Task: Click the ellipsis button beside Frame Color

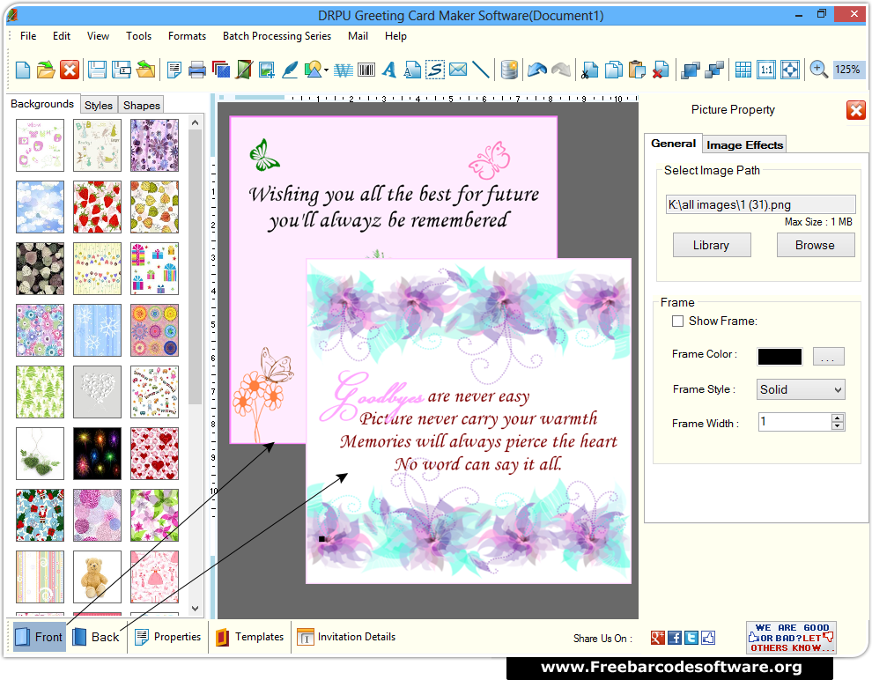Action: click(828, 357)
